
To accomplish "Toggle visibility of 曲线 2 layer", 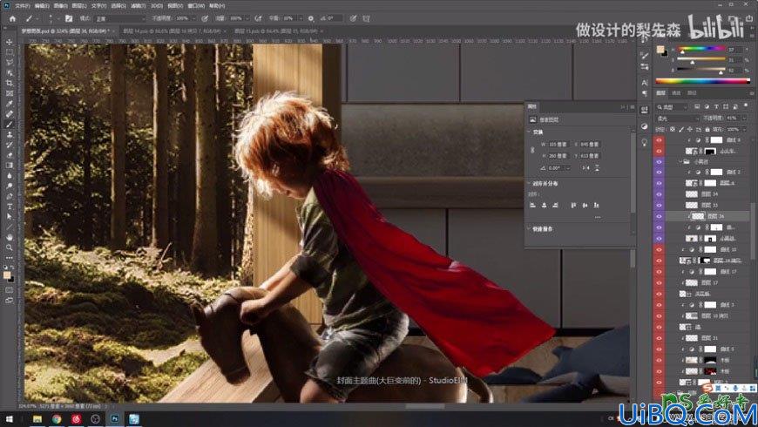I will [659, 172].
